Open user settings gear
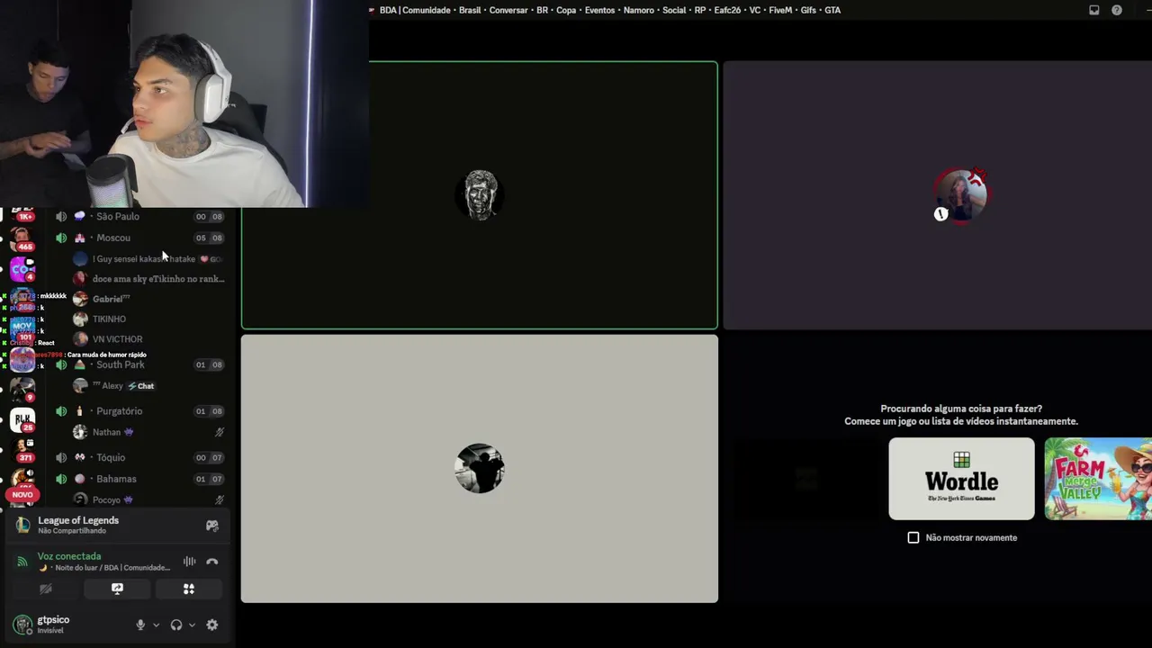 point(212,625)
